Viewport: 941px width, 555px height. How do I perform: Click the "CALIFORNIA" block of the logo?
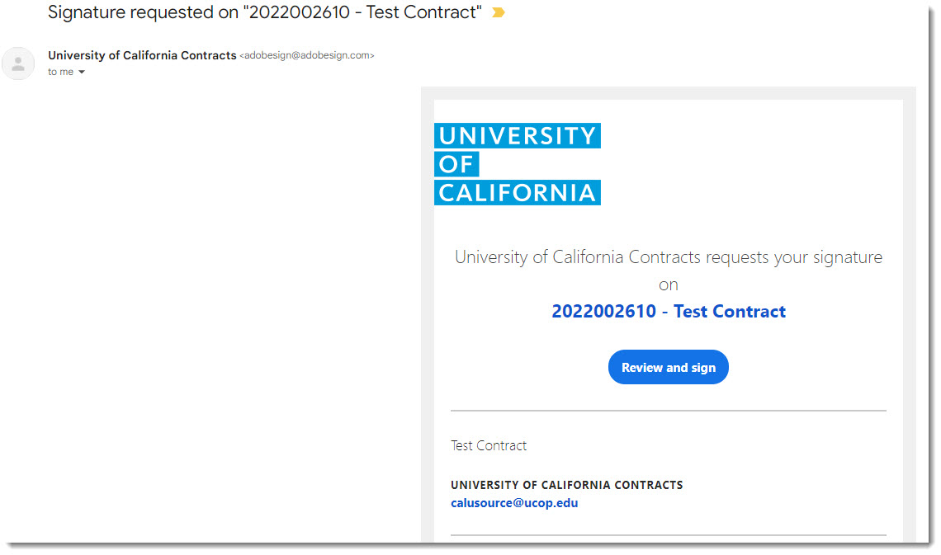coord(518,193)
